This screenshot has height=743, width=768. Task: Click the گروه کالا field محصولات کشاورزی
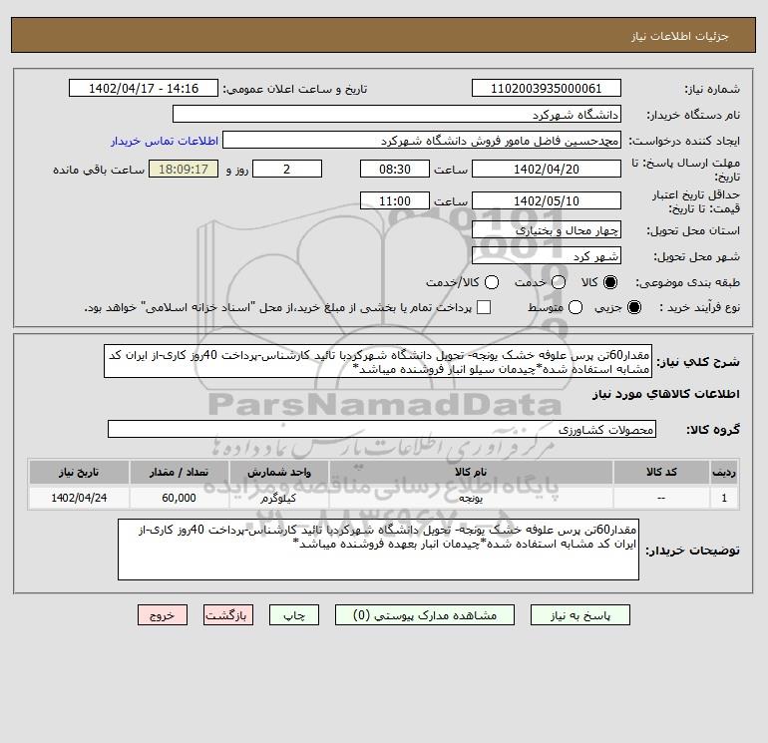point(382,429)
